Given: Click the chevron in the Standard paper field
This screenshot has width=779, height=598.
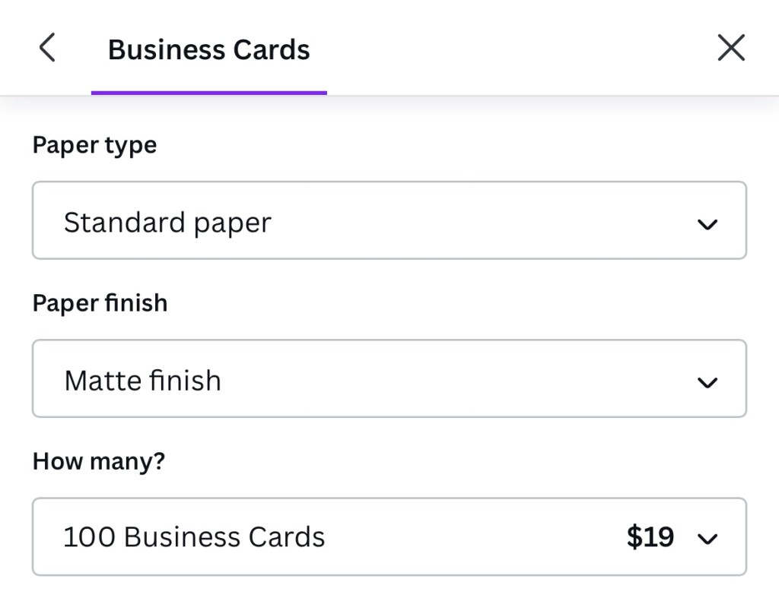Looking at the screenshot, I should 707,224.
